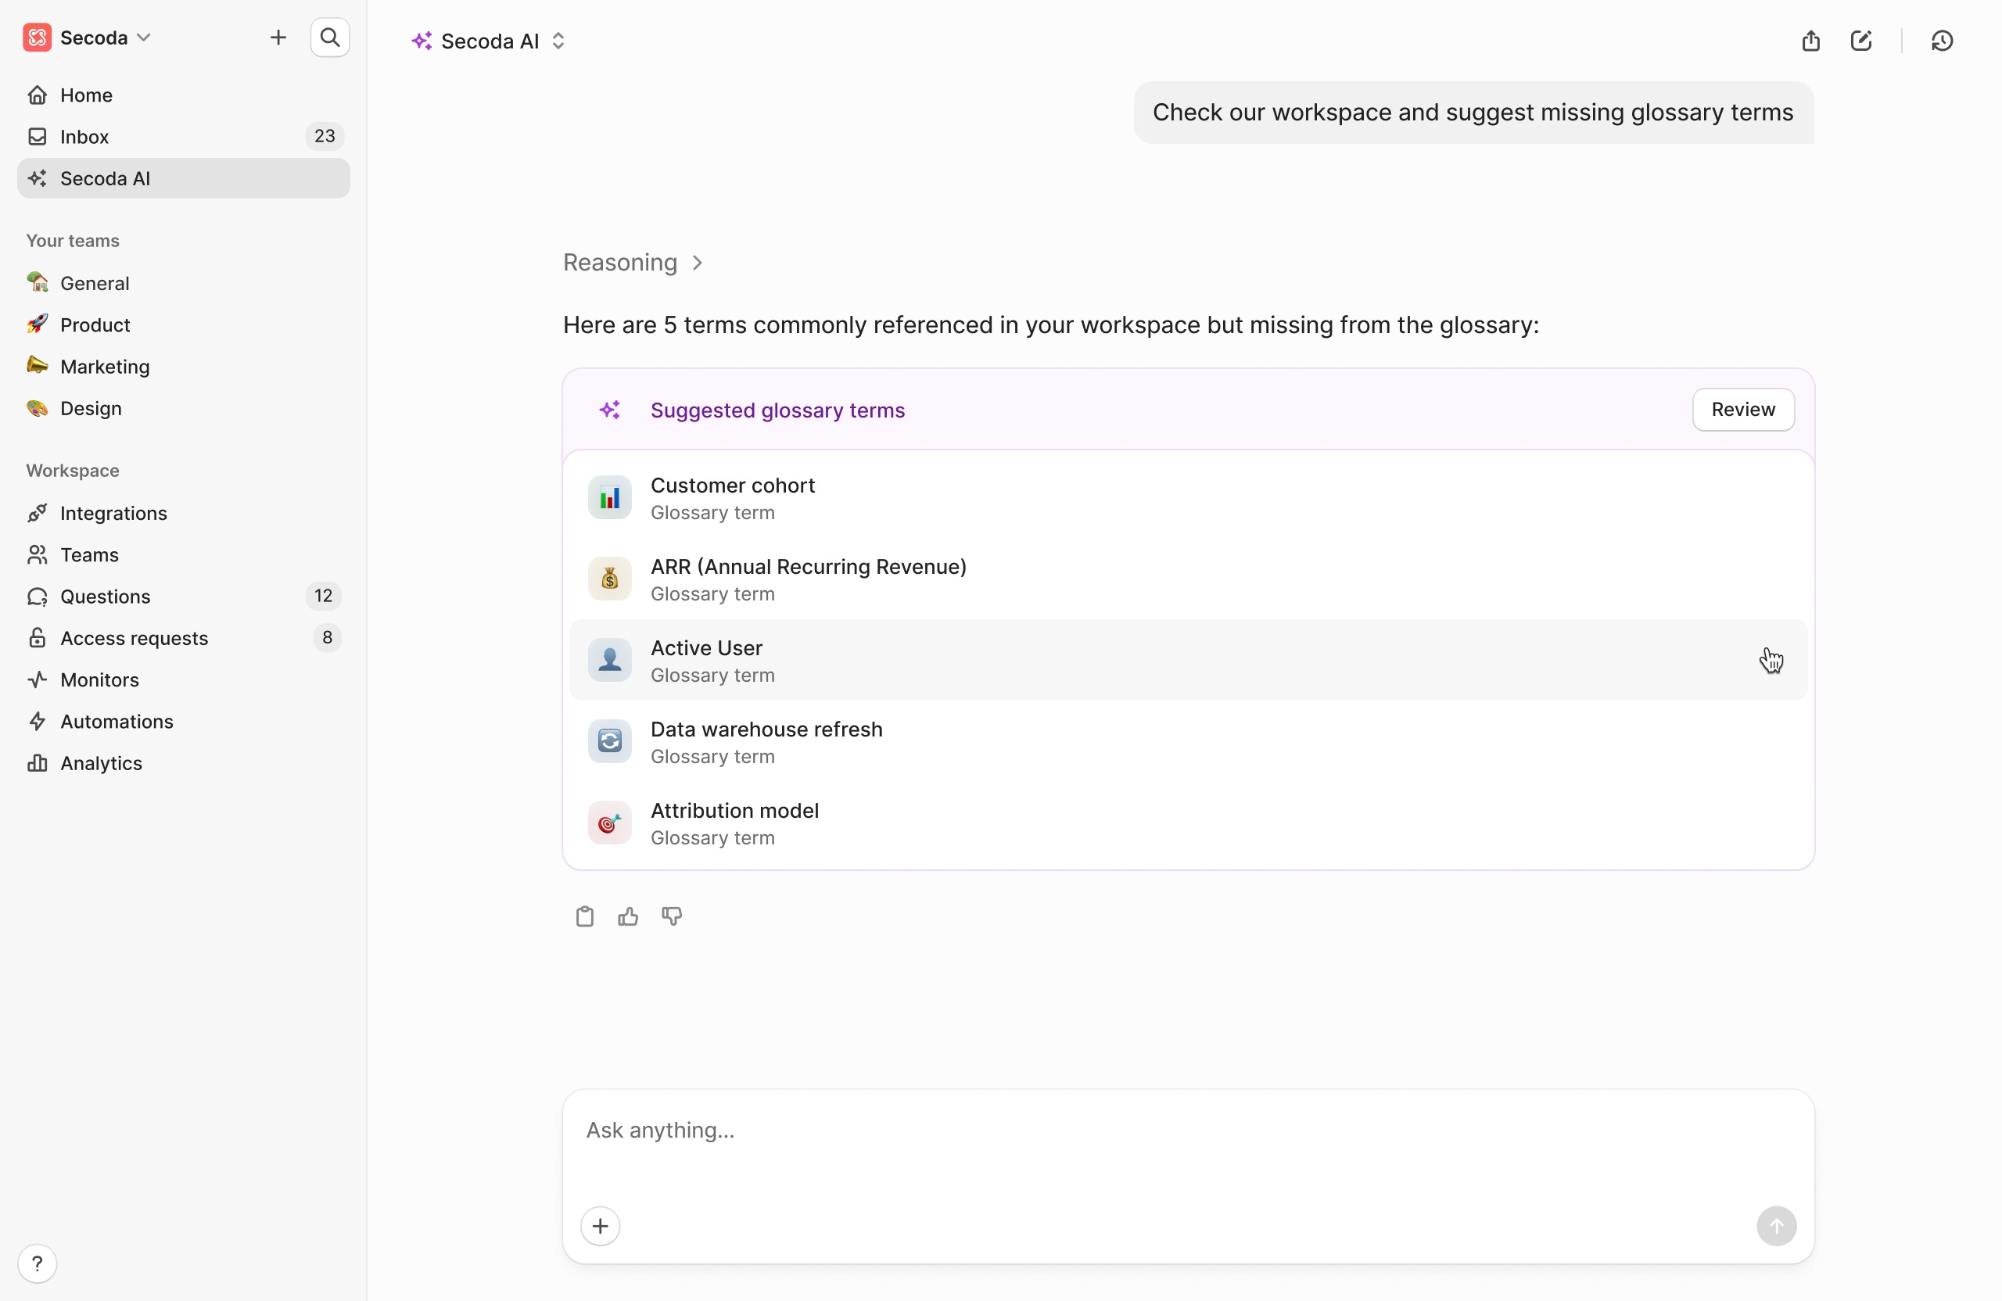Screen dimensions: 2002x1301
Task: Open the Automations page
Action: (183, 722)
